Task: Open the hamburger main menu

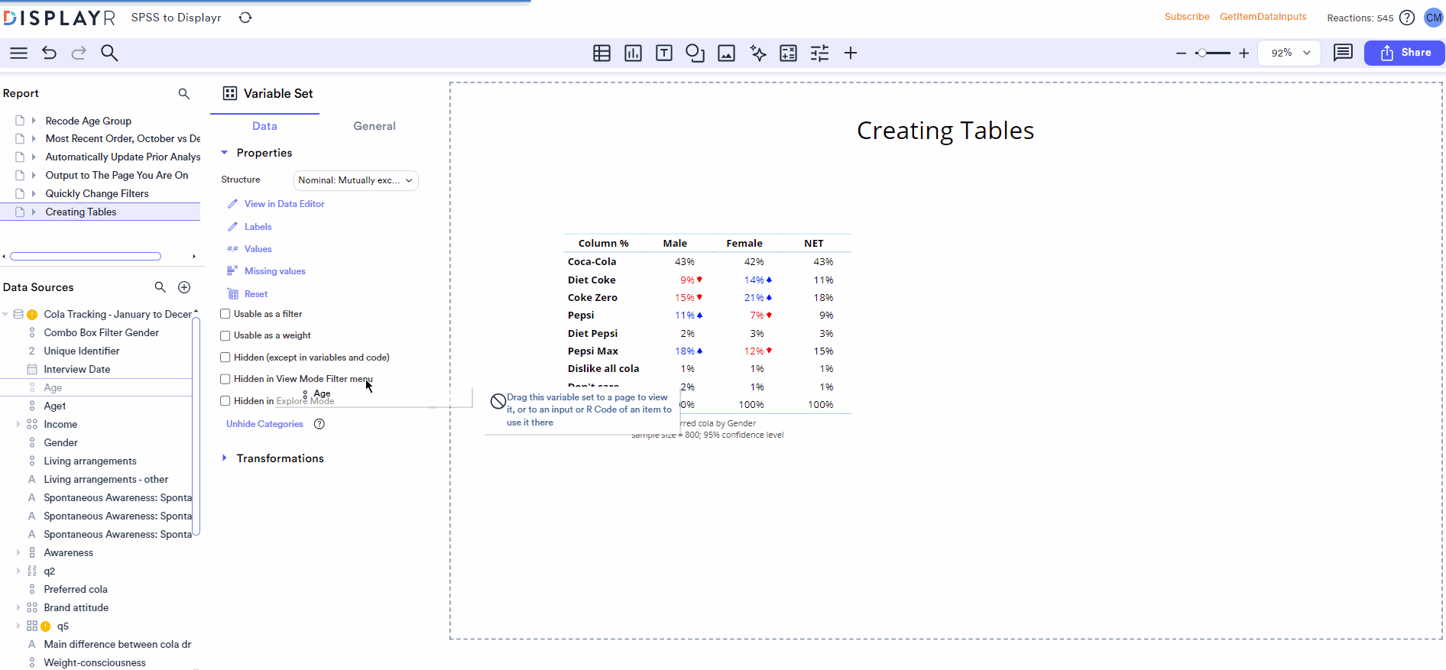Action: [x=18, y=53]
